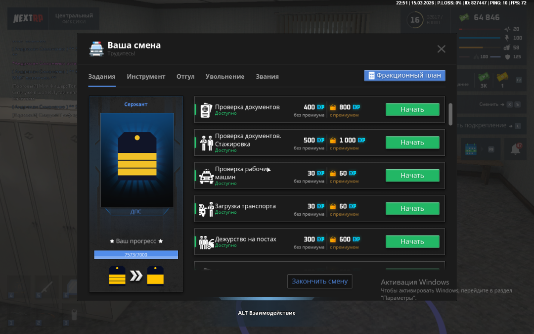Click the double chevron arrow between rank icons

point(136,276)
